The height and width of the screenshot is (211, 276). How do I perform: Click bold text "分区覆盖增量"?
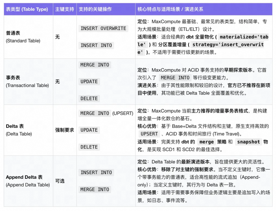coord(172,44)
